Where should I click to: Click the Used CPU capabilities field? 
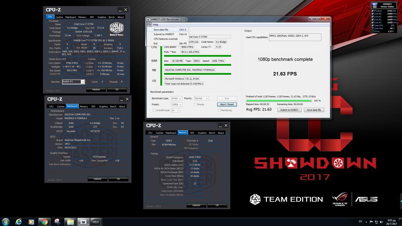[295, 37]
